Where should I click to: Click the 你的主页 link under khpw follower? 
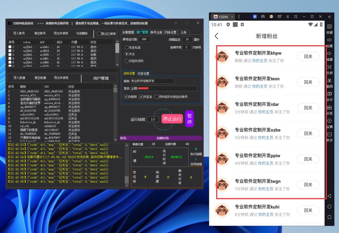pyautogui.click(x=260, y=61)
